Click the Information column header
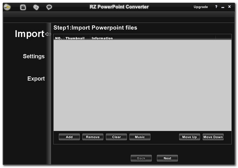This screenshot has width=238, height=168. pyautogui.click(x=153, y=38)
